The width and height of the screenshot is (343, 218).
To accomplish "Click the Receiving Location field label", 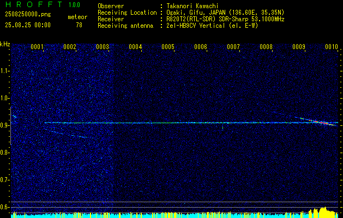I will (127, 13).
